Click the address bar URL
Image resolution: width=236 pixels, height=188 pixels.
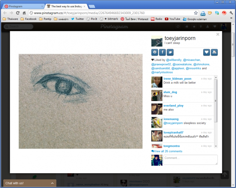click(x=89, y=13)
